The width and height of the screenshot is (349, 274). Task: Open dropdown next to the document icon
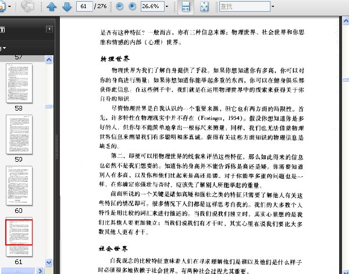9,6
